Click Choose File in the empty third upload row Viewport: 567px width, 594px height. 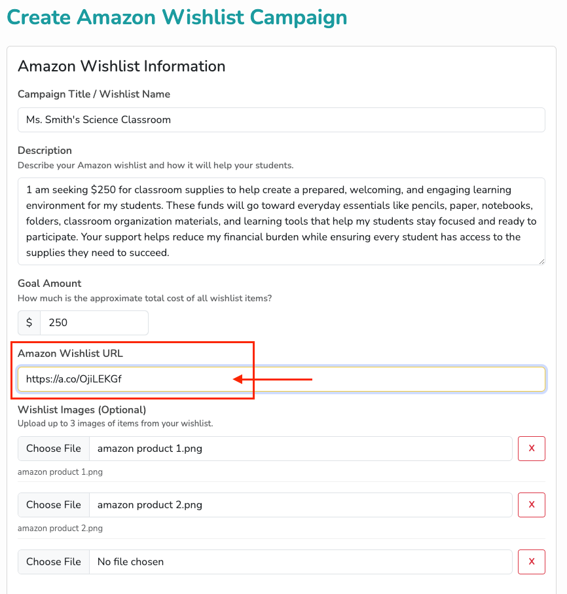coord(54,562)
